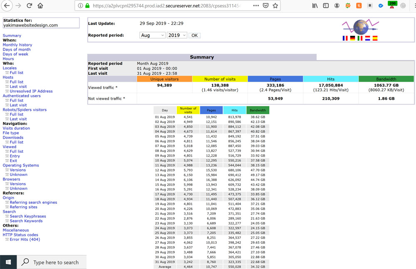Viewport: 416px width, 269px height.
Task: Open the reported year dropdown showing 2019
Action: [x=177, y=35]
